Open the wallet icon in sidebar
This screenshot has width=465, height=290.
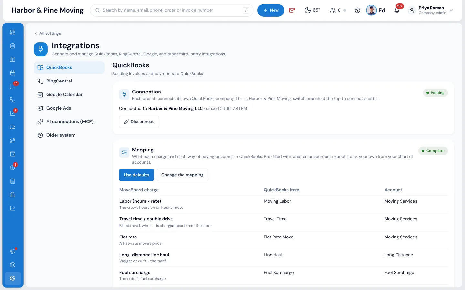[13, 154]
